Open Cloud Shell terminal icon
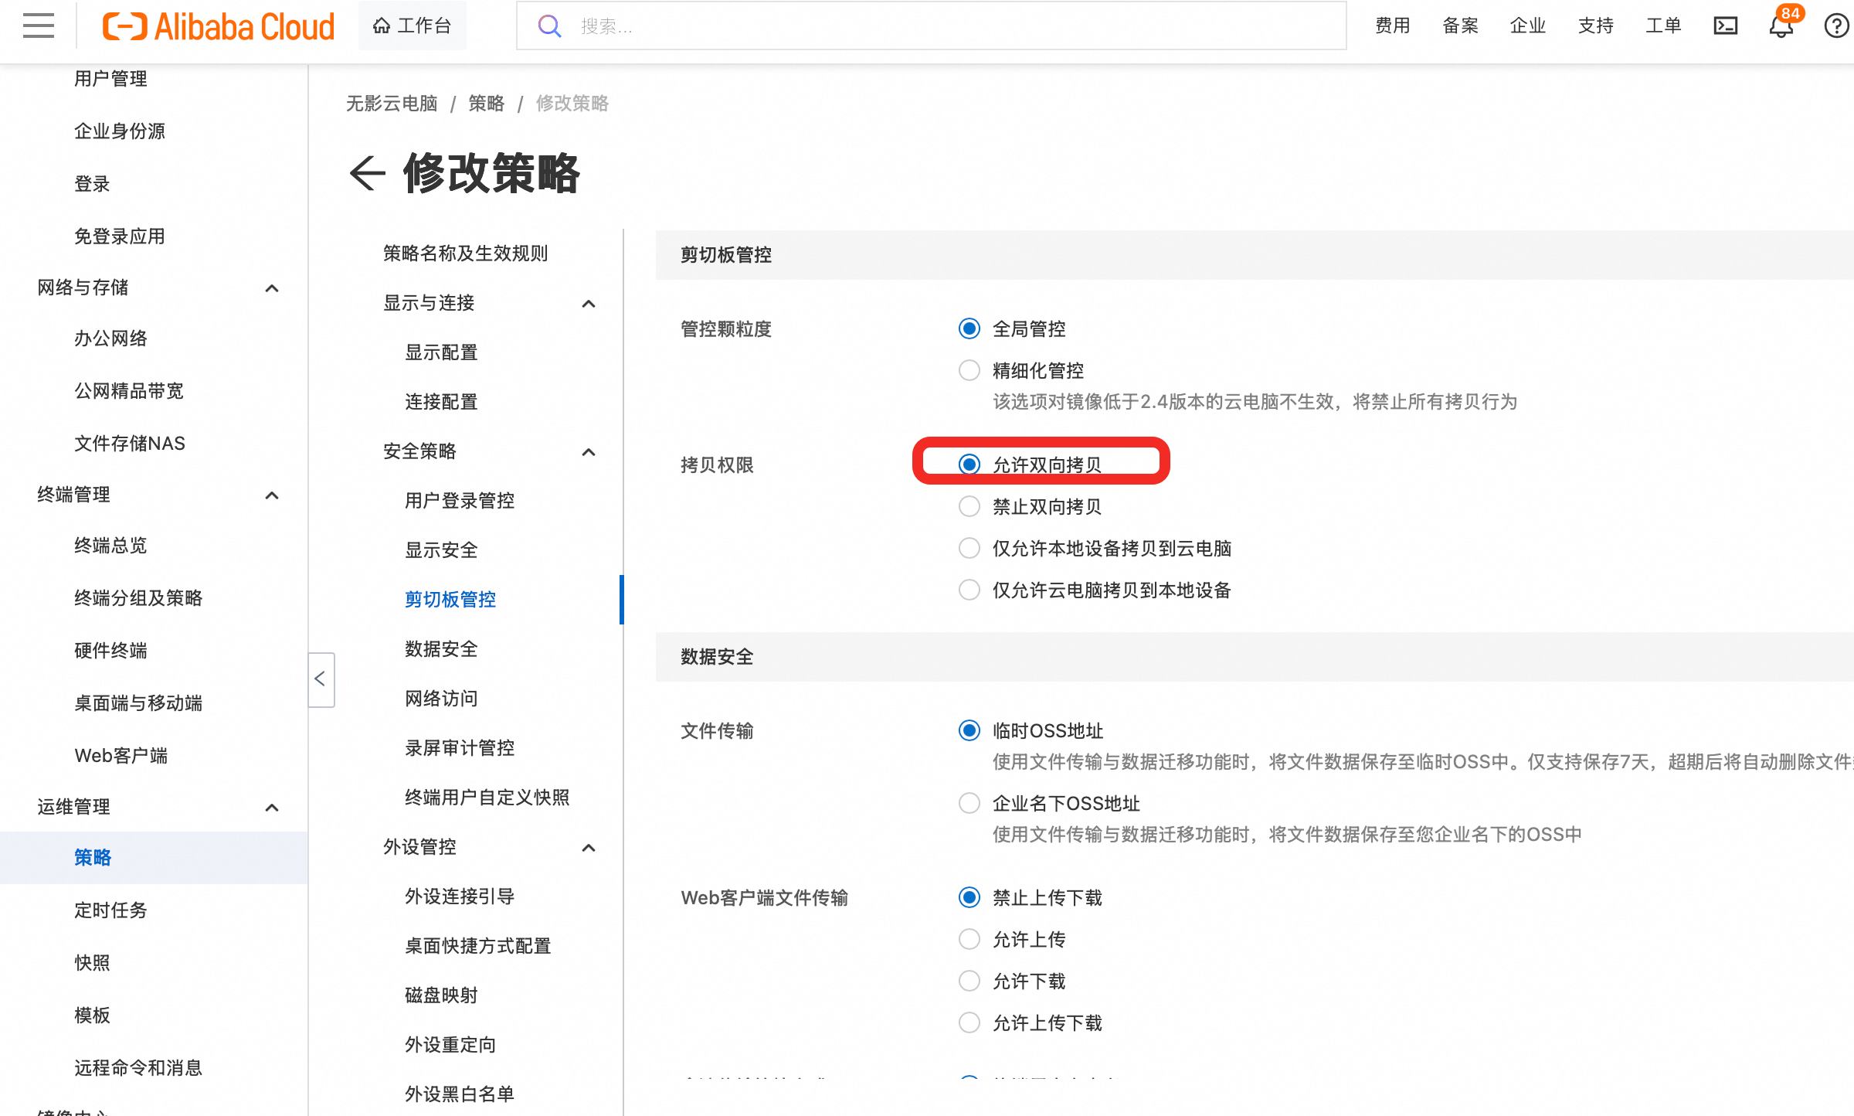 1725,26
